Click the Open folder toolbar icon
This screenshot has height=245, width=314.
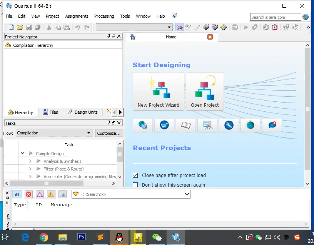(20, 27)
